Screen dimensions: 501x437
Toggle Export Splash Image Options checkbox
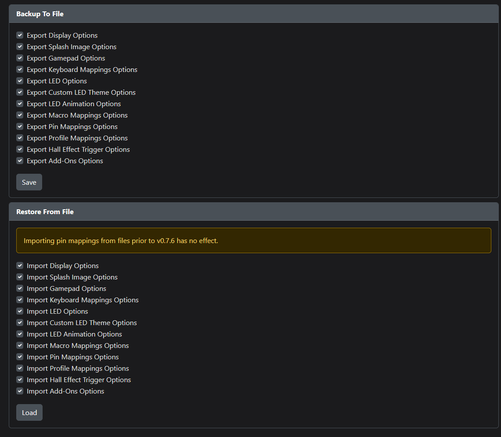(x=20, y=47)
